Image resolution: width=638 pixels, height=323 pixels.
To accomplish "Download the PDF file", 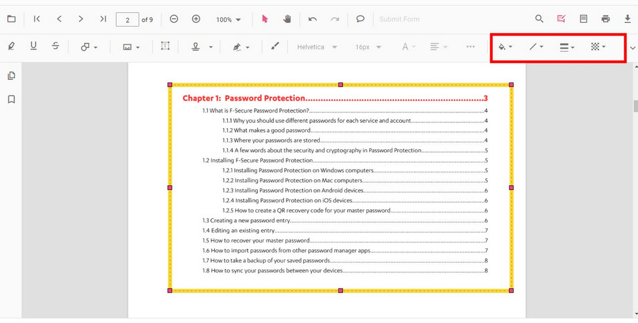I will (628, 19).
